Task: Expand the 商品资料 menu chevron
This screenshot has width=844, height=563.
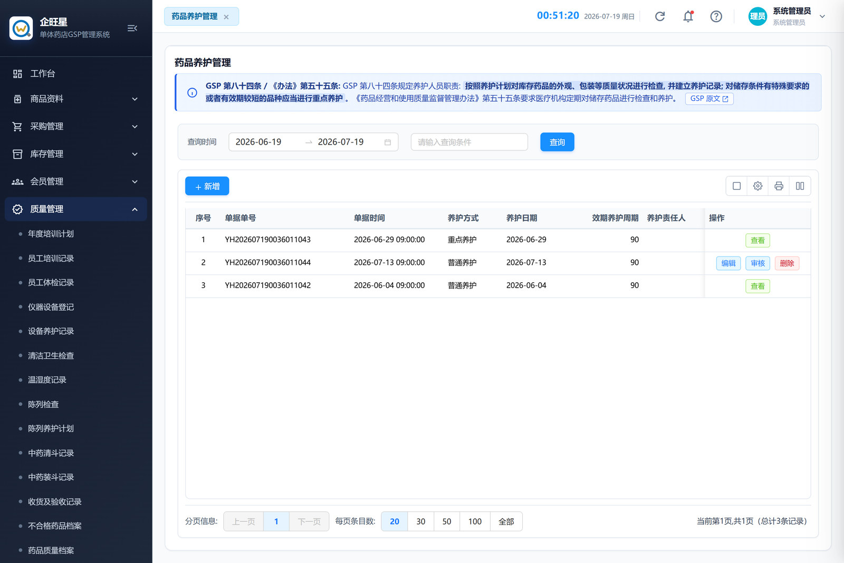Action: [x=135, y=99]
